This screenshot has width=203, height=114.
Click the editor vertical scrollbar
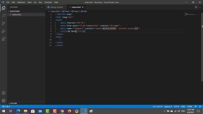pos(202,47)
